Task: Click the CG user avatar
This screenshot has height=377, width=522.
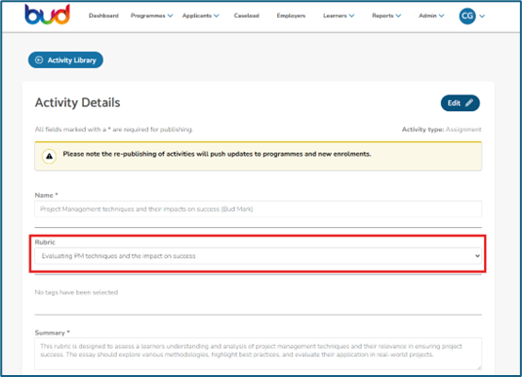Action: pos(467,16)
